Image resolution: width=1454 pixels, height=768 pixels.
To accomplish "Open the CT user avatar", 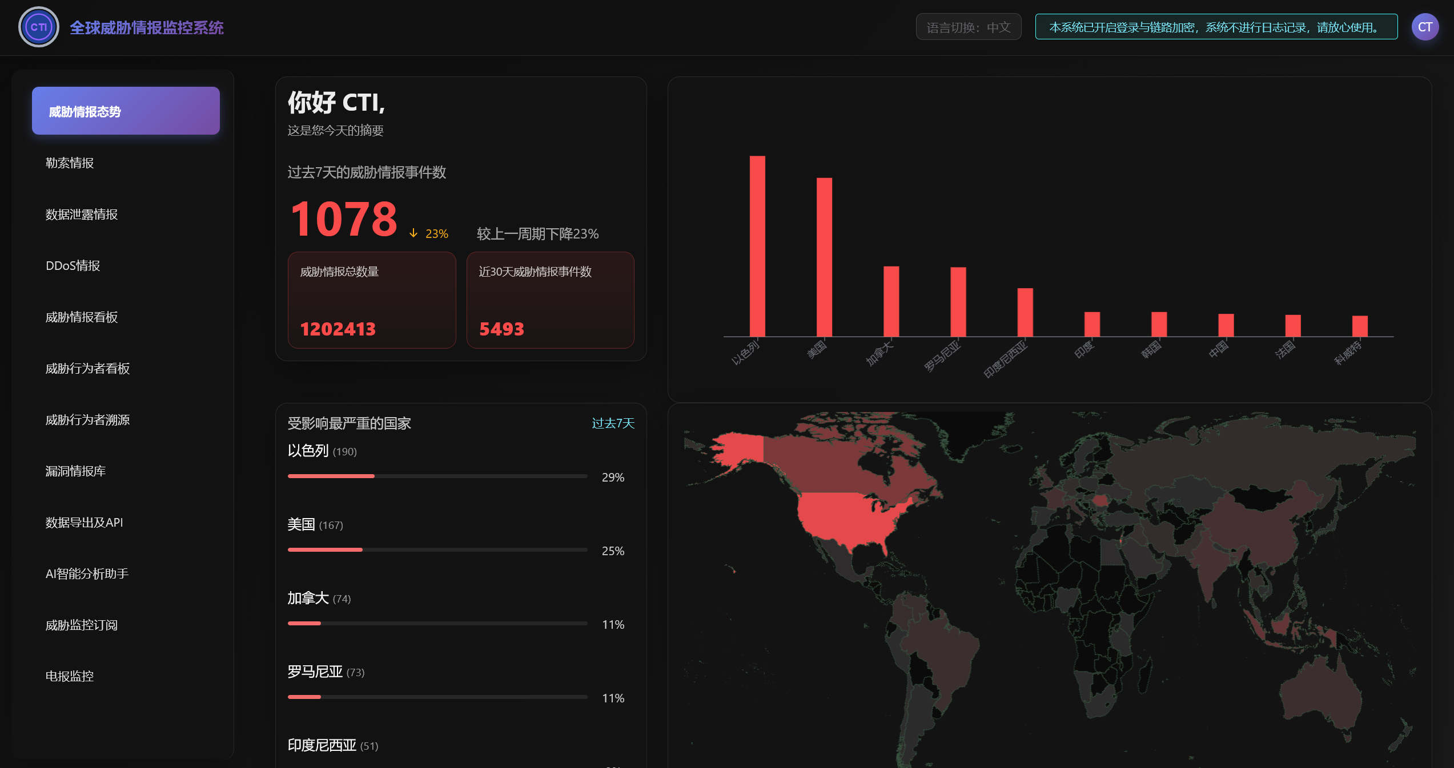I will point(1424,27).
